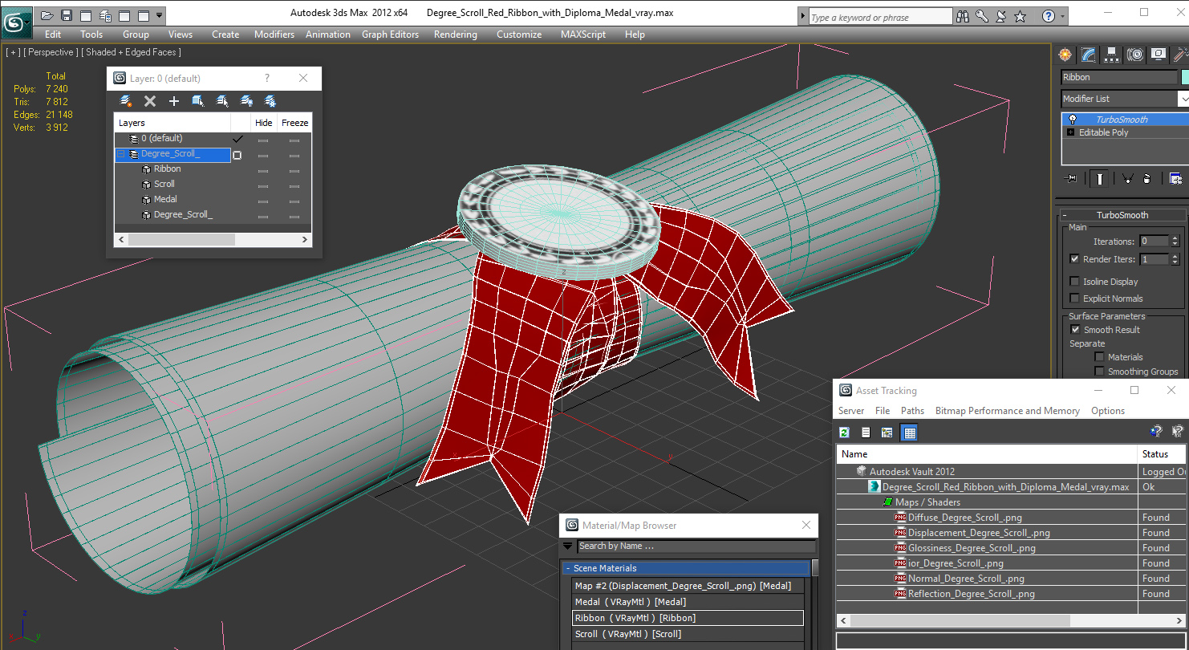Click Make Unique icon under modifier stack
Screen dimensions: 1189x650
click(x=1127, y=179)
